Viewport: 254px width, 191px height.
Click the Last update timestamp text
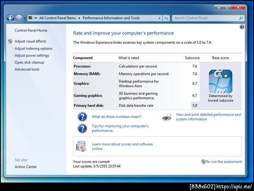tap(97, 166)
